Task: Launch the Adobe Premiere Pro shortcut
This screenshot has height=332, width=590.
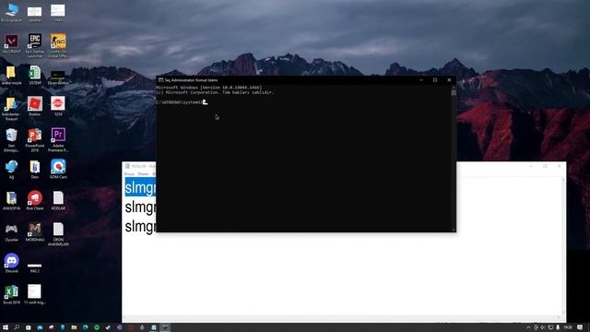Action: 58,140
